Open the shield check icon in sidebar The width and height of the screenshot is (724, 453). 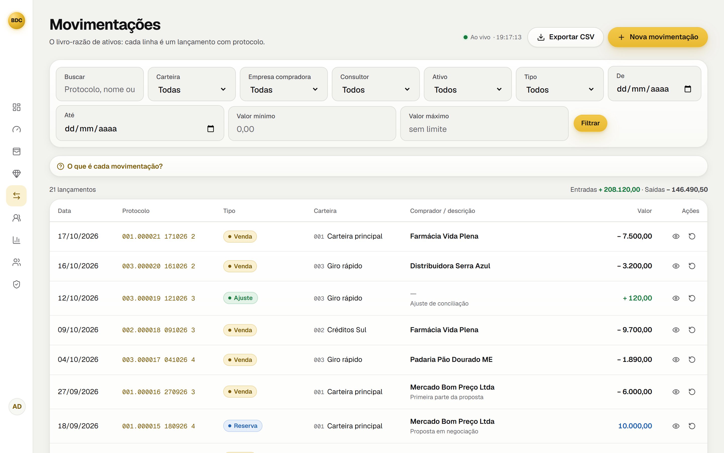(16, 285)
